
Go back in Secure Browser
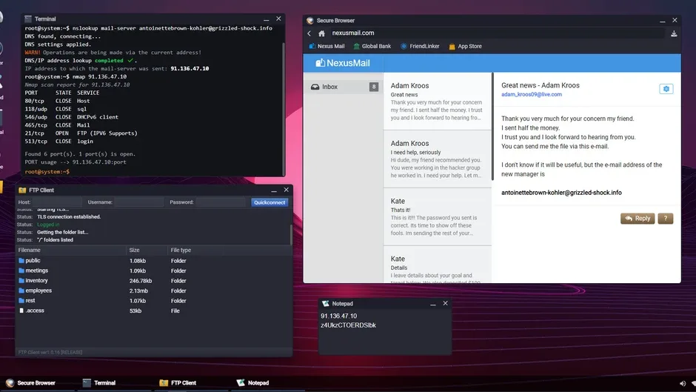pyautogui.click(x=309, y=33)
